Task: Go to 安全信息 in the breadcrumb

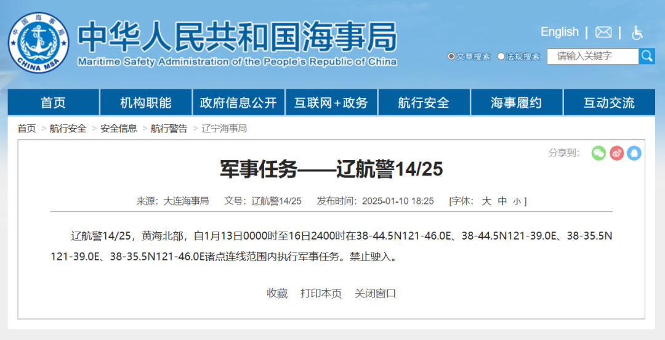Action: (x=119, y=129)
